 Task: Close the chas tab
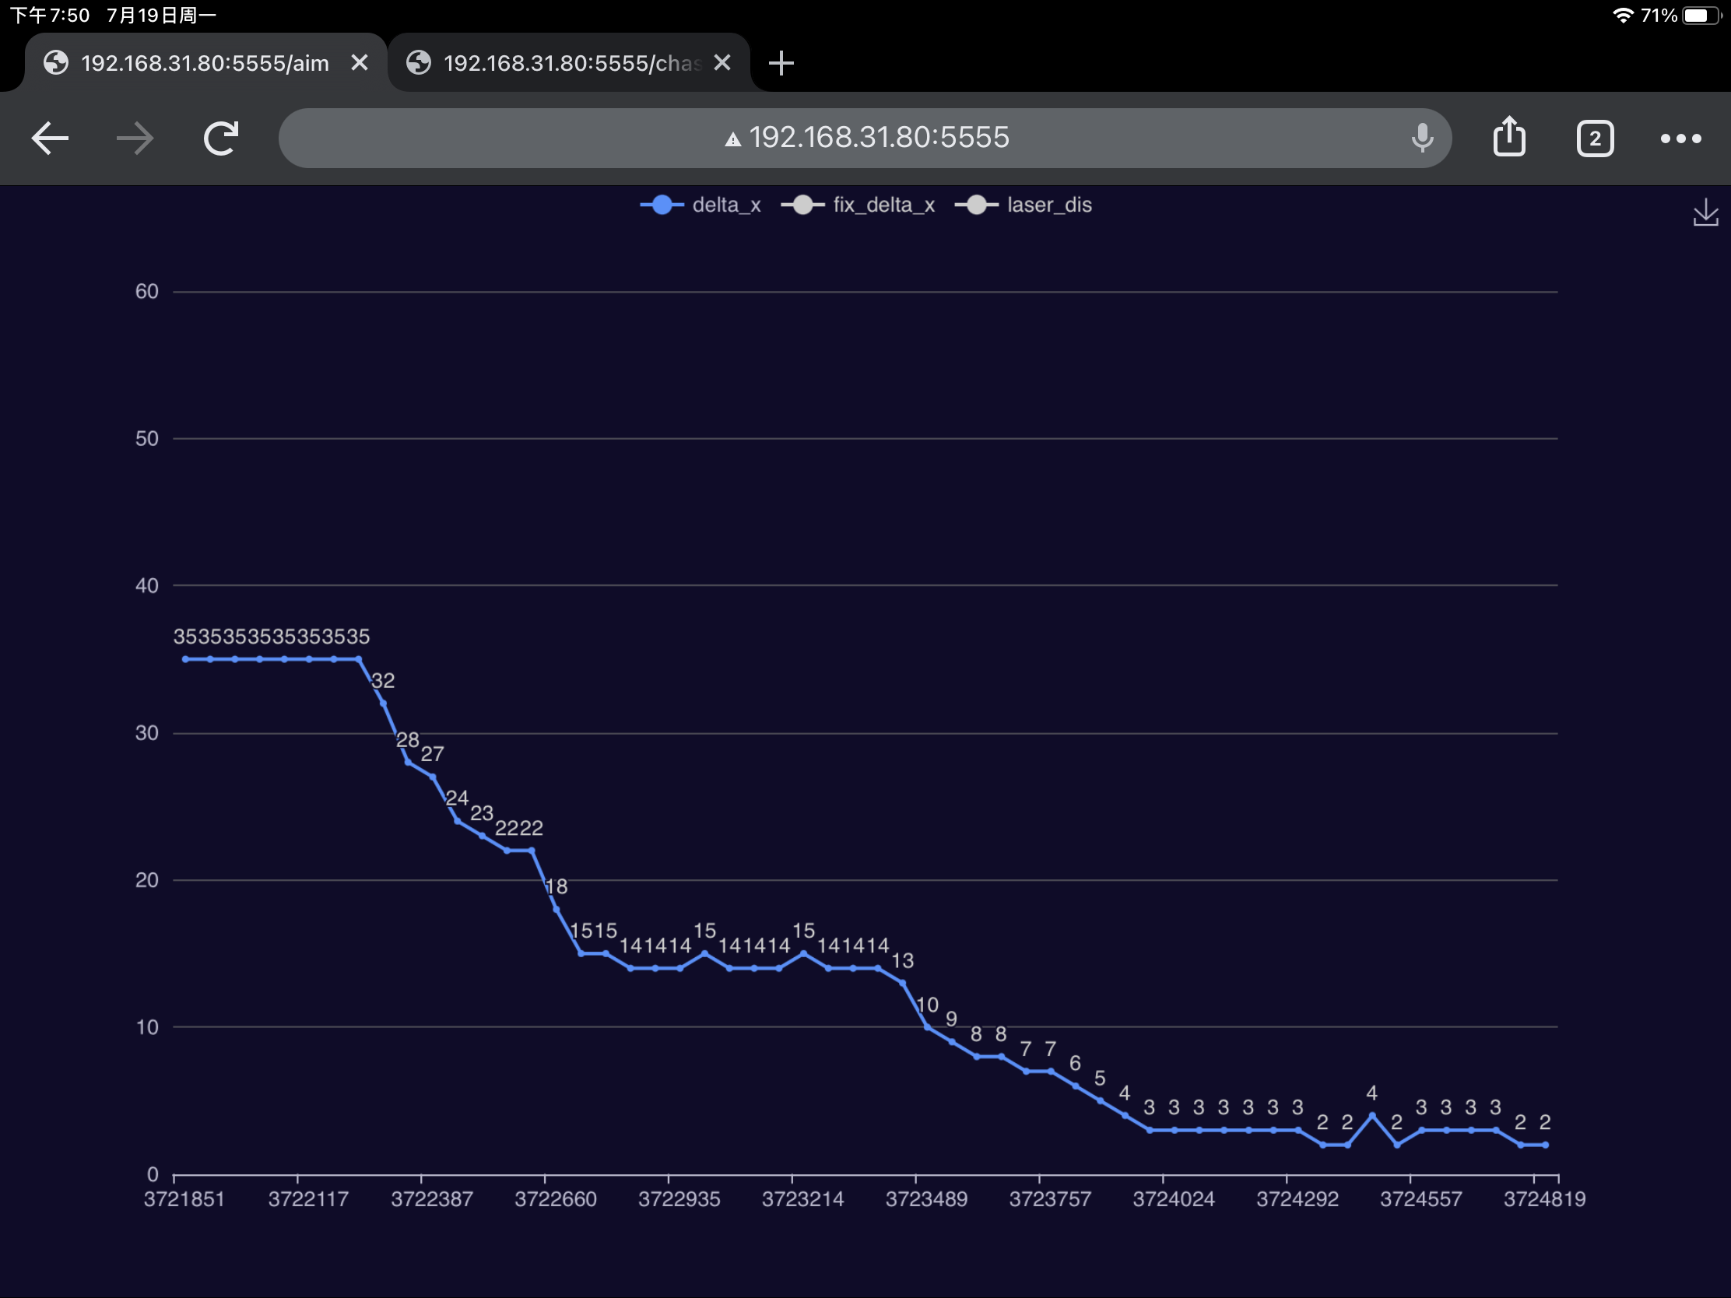click(722, 62)
